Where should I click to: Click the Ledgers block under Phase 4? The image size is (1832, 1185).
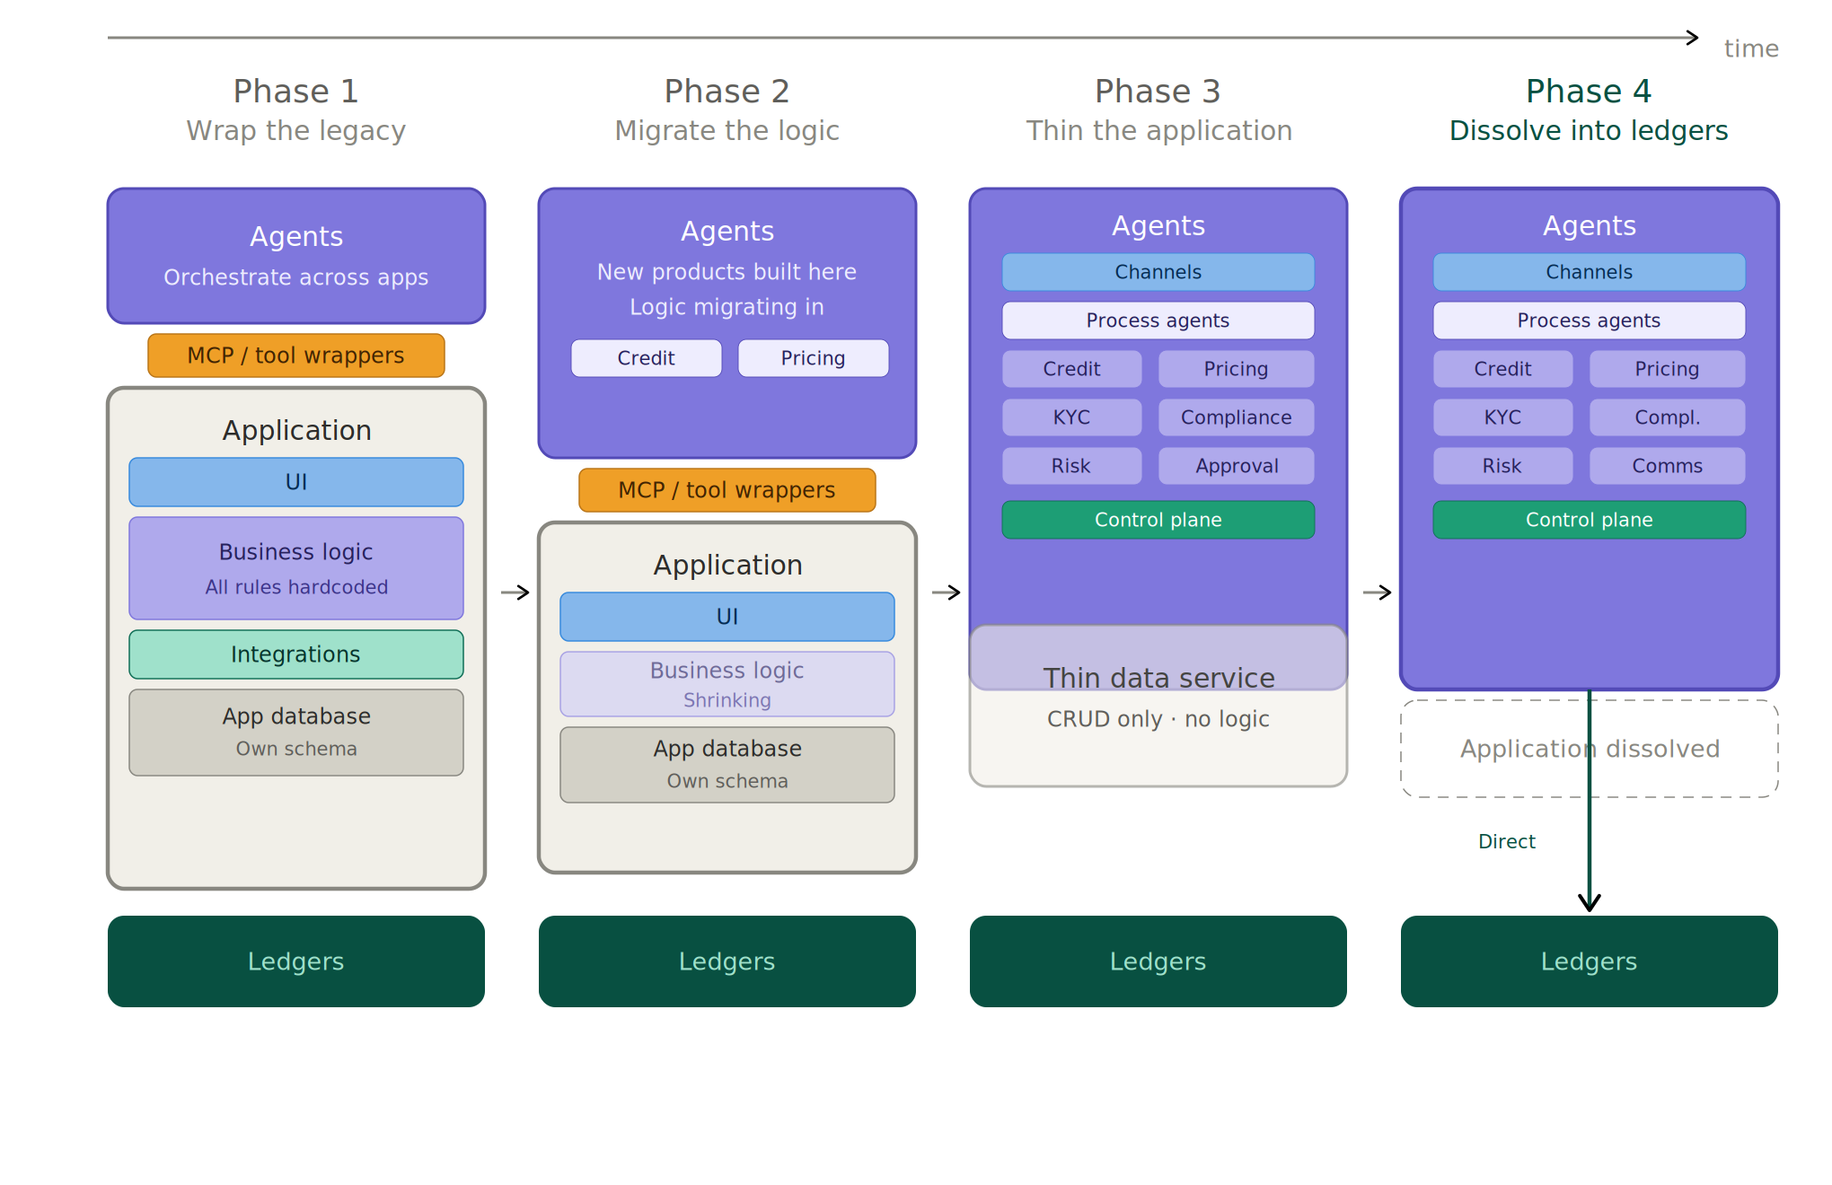coord(1590,961)
